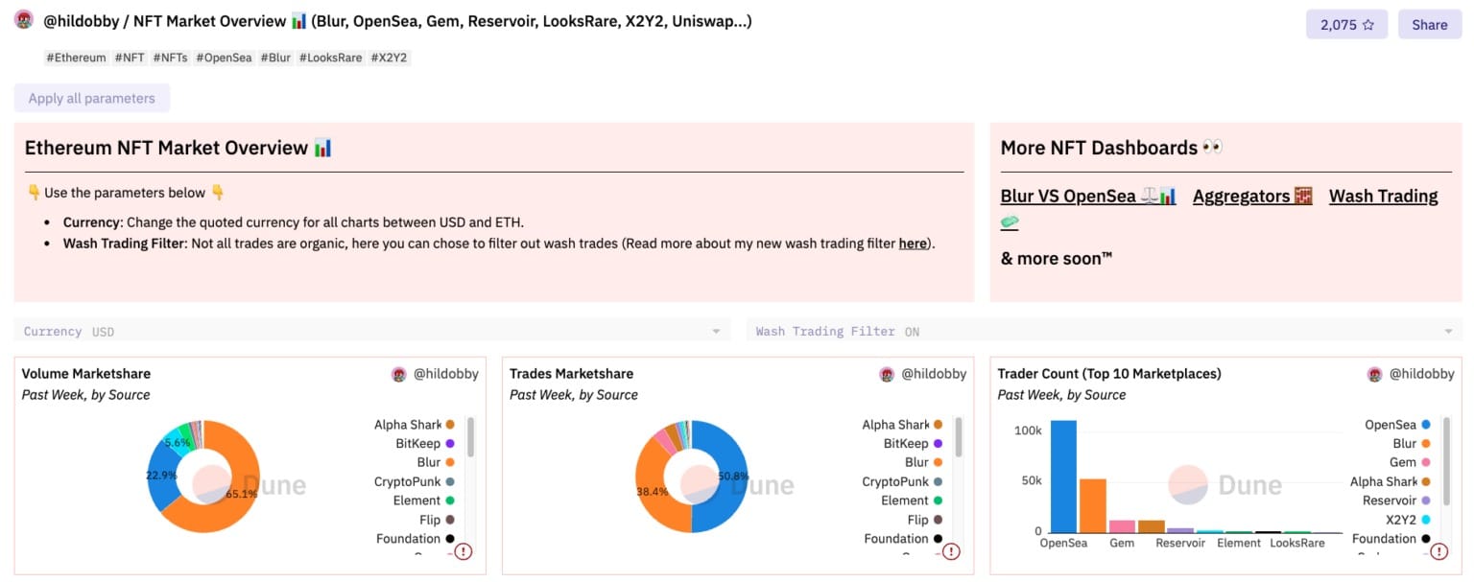Click the hildobby avatar beside dashboard title
Image resolution: width=1474 pixels, height=582 pixels.
[x=24, y=20]
